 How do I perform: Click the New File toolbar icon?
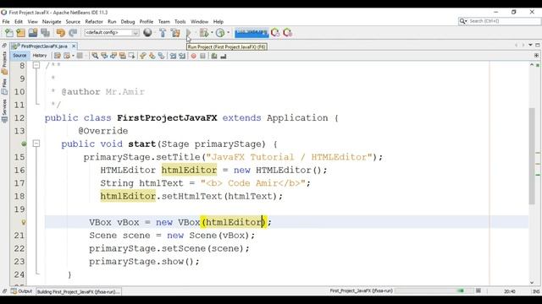coord(9,33)
